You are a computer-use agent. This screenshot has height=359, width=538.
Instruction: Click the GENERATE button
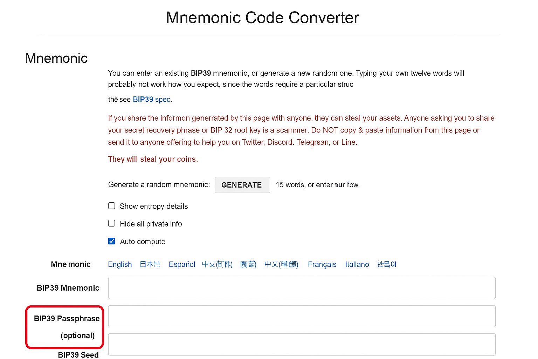[x=242, y=185]
